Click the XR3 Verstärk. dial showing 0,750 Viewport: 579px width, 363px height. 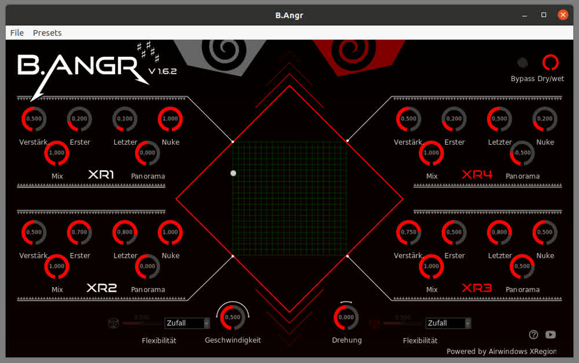(x=408, y=232)
